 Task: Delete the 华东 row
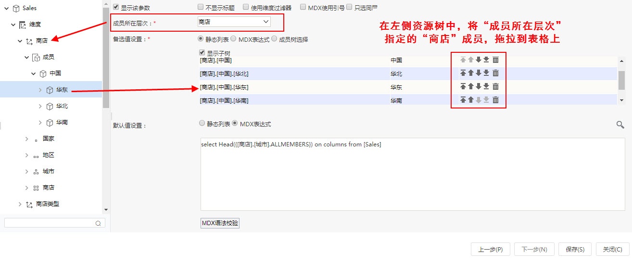(495, 86)
